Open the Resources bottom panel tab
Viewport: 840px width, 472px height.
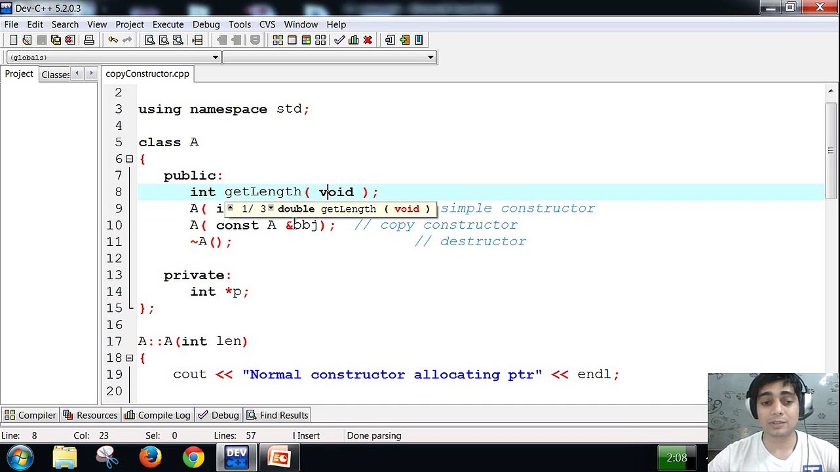(x=90, y=415)
